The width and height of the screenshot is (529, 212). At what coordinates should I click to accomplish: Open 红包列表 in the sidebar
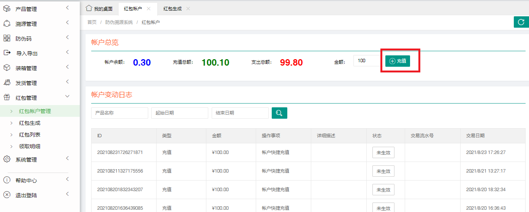[30, 135]
